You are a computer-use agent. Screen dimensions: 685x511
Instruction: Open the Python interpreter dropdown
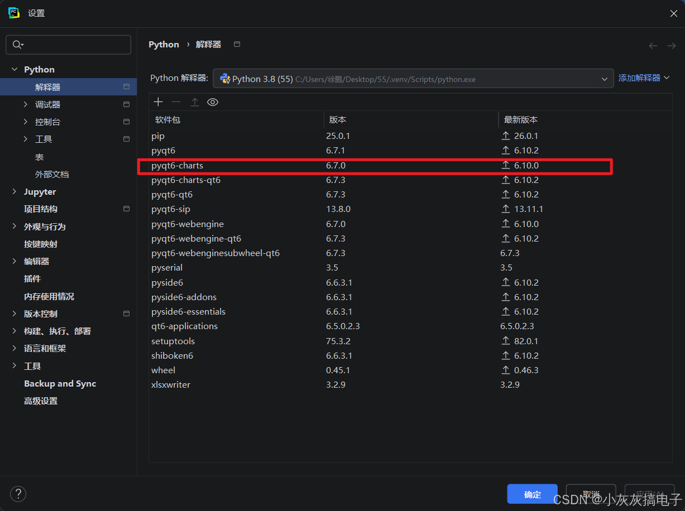[413, 79]
